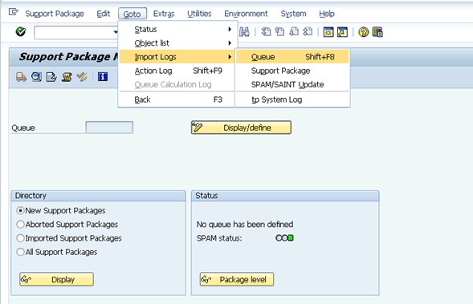The image size is (473, 304).
Task: Click the Last Page icon
Action: (x=308, y=31)
